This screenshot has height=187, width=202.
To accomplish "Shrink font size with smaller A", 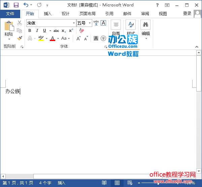I will tap(86, 38).
